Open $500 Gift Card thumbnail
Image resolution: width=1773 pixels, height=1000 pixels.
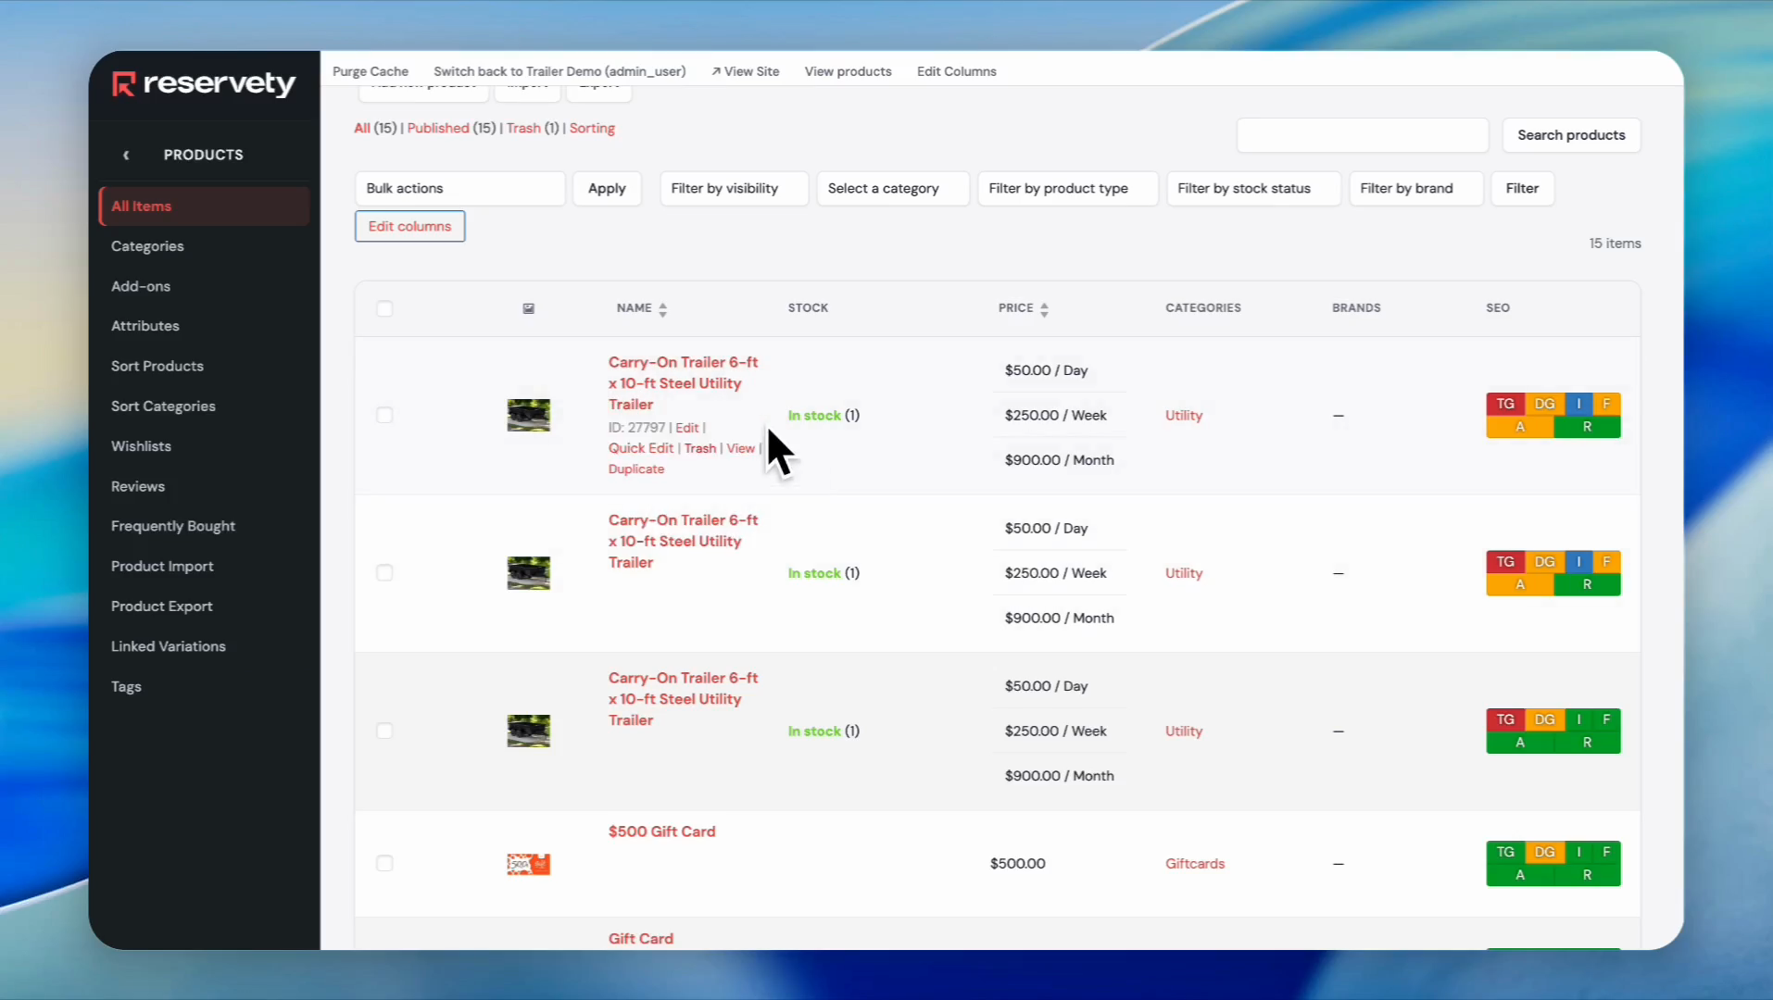point(528,864)
